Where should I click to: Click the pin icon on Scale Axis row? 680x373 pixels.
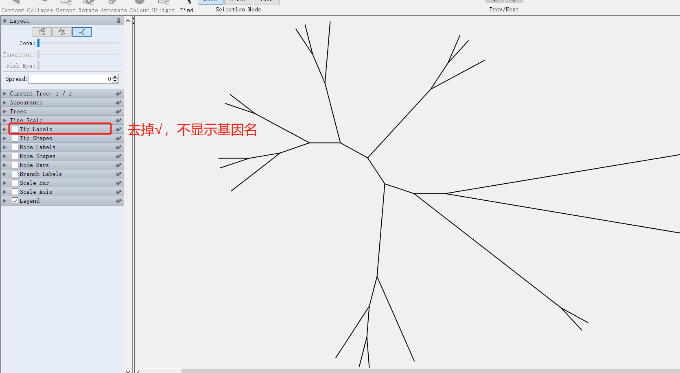pos(118,192)
